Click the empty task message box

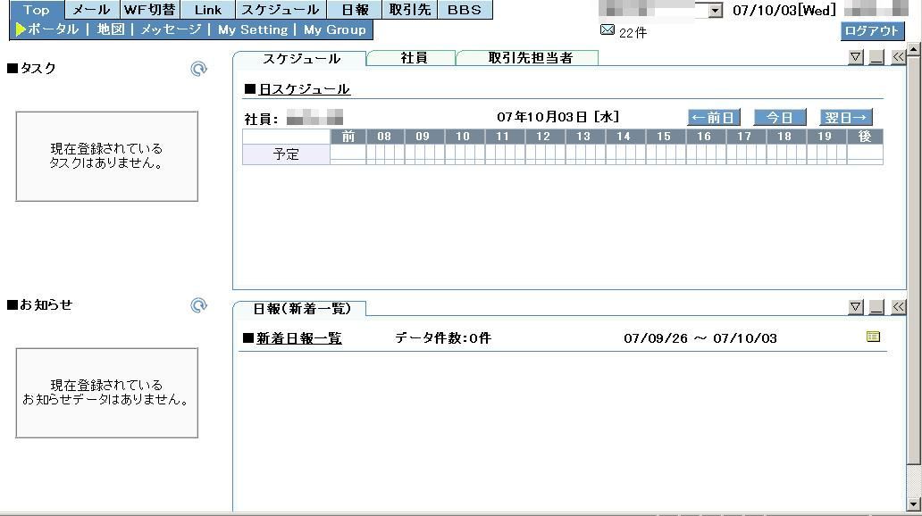point(107,156)
